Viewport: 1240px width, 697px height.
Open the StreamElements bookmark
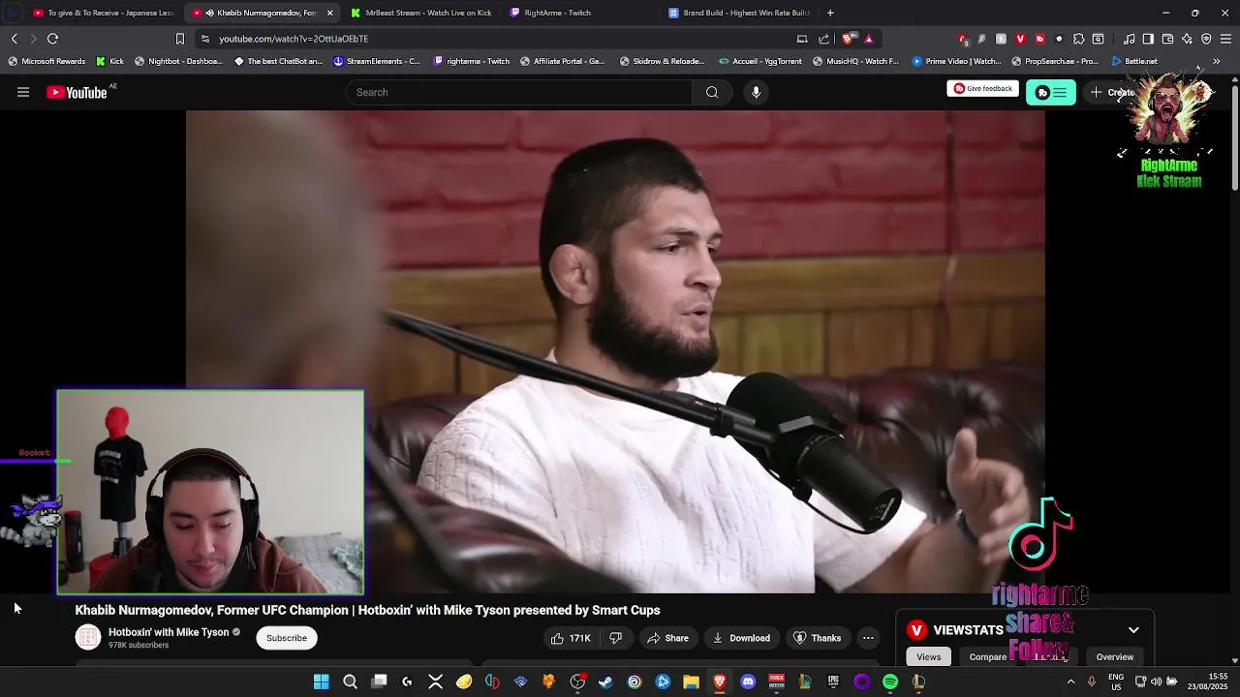tap(377, 61)
